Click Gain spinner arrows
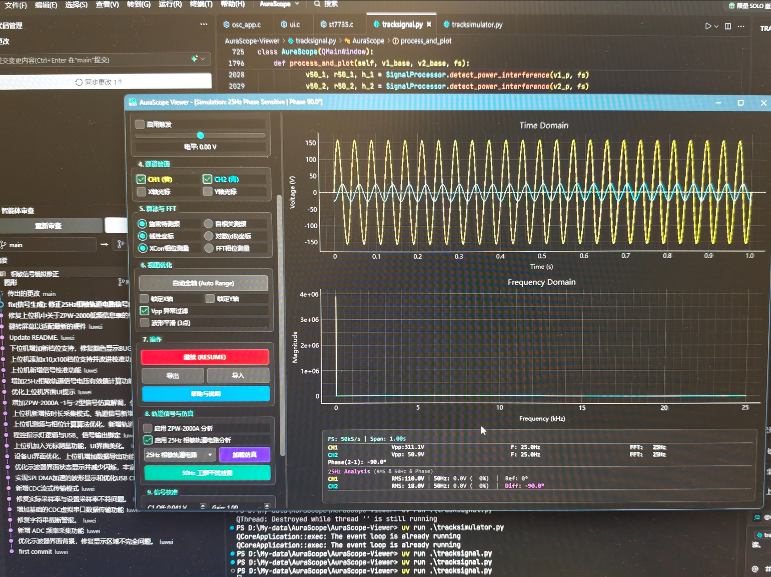The image size is (771, 577). pos(267,506)
